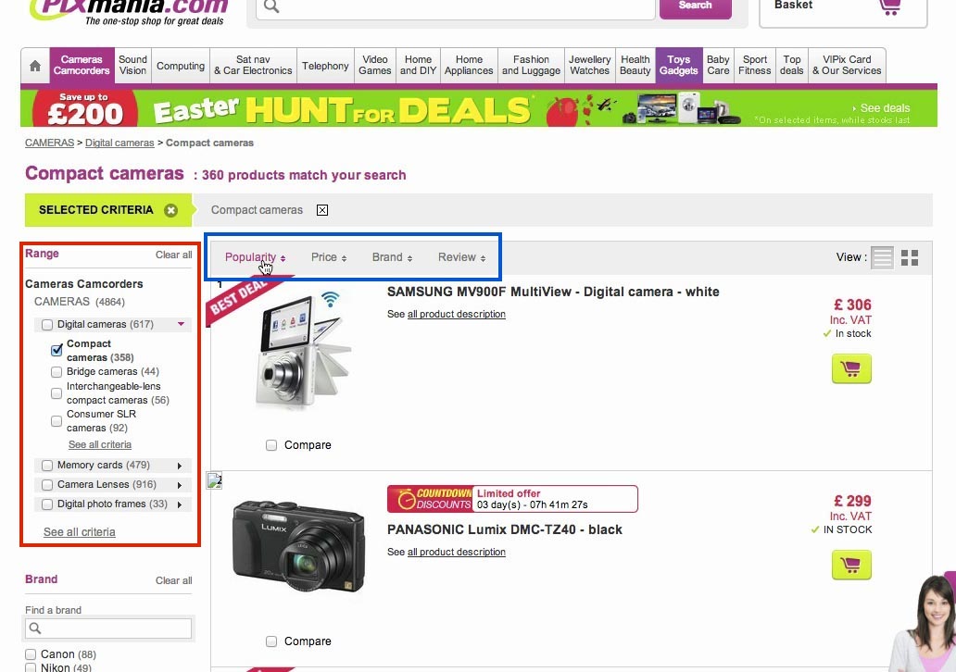Check the Bridge cameras checkbox

57,372
